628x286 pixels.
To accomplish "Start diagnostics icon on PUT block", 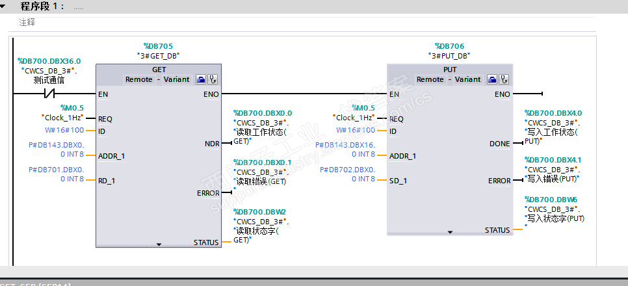I will pyautogui.click(x=504, y=79).
